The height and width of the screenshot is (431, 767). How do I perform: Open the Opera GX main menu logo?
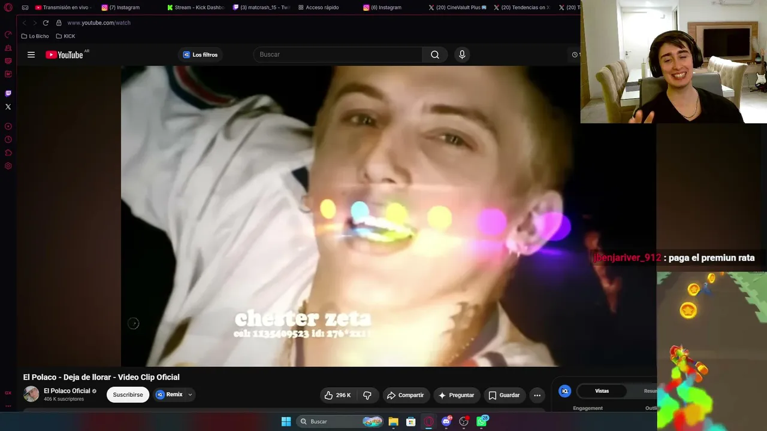point(8,8)
